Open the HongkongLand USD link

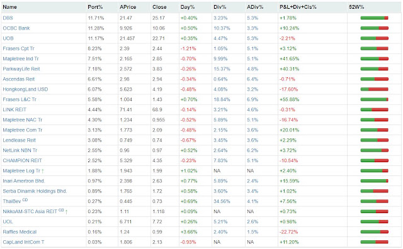click(x=25, y=89)
